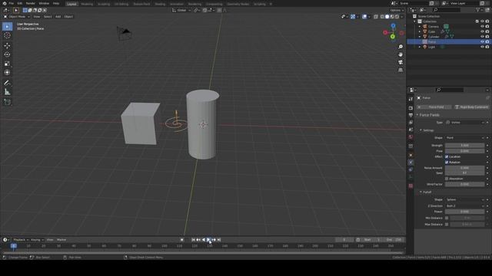Open the Render properties tab

pos(411,108)
